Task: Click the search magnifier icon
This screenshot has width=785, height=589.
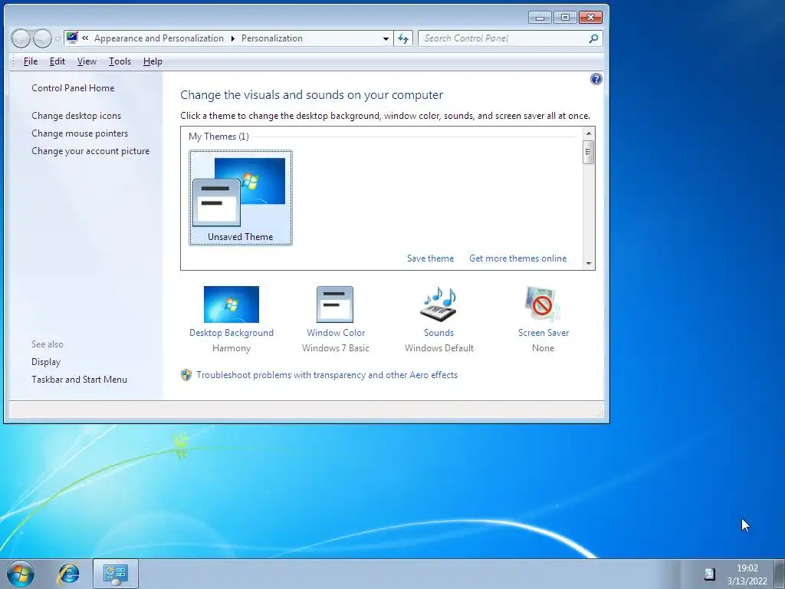Action: [x=593, y=38]
